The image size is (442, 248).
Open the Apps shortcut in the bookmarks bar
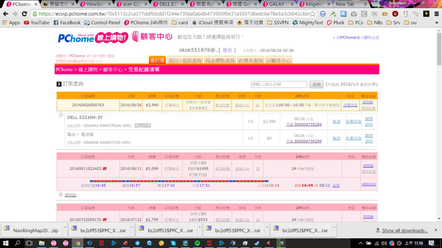point(11,22)
